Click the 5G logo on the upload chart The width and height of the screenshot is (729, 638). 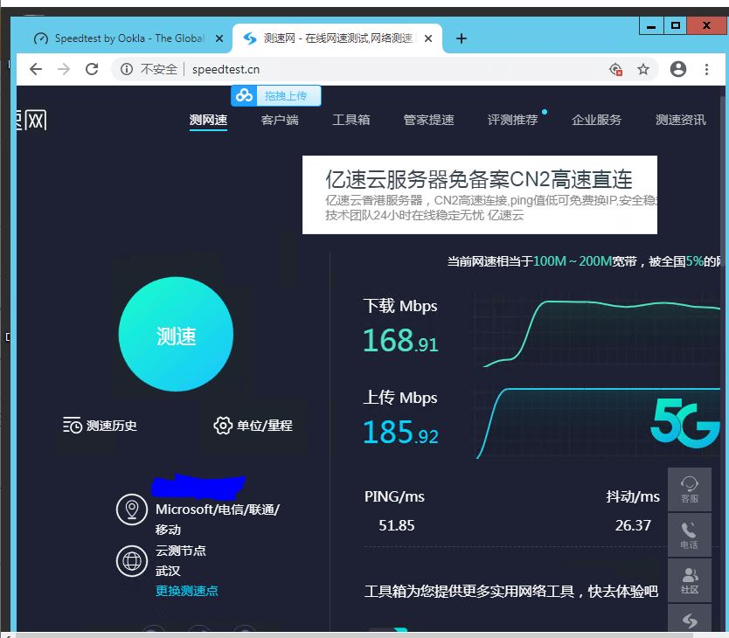click(x=684, y=423)
